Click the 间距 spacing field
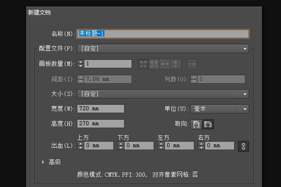Image resolution: width=281 pixels, height=187 pixels. click(108, 79)
